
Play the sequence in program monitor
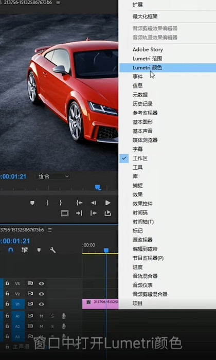pos(107,203)
